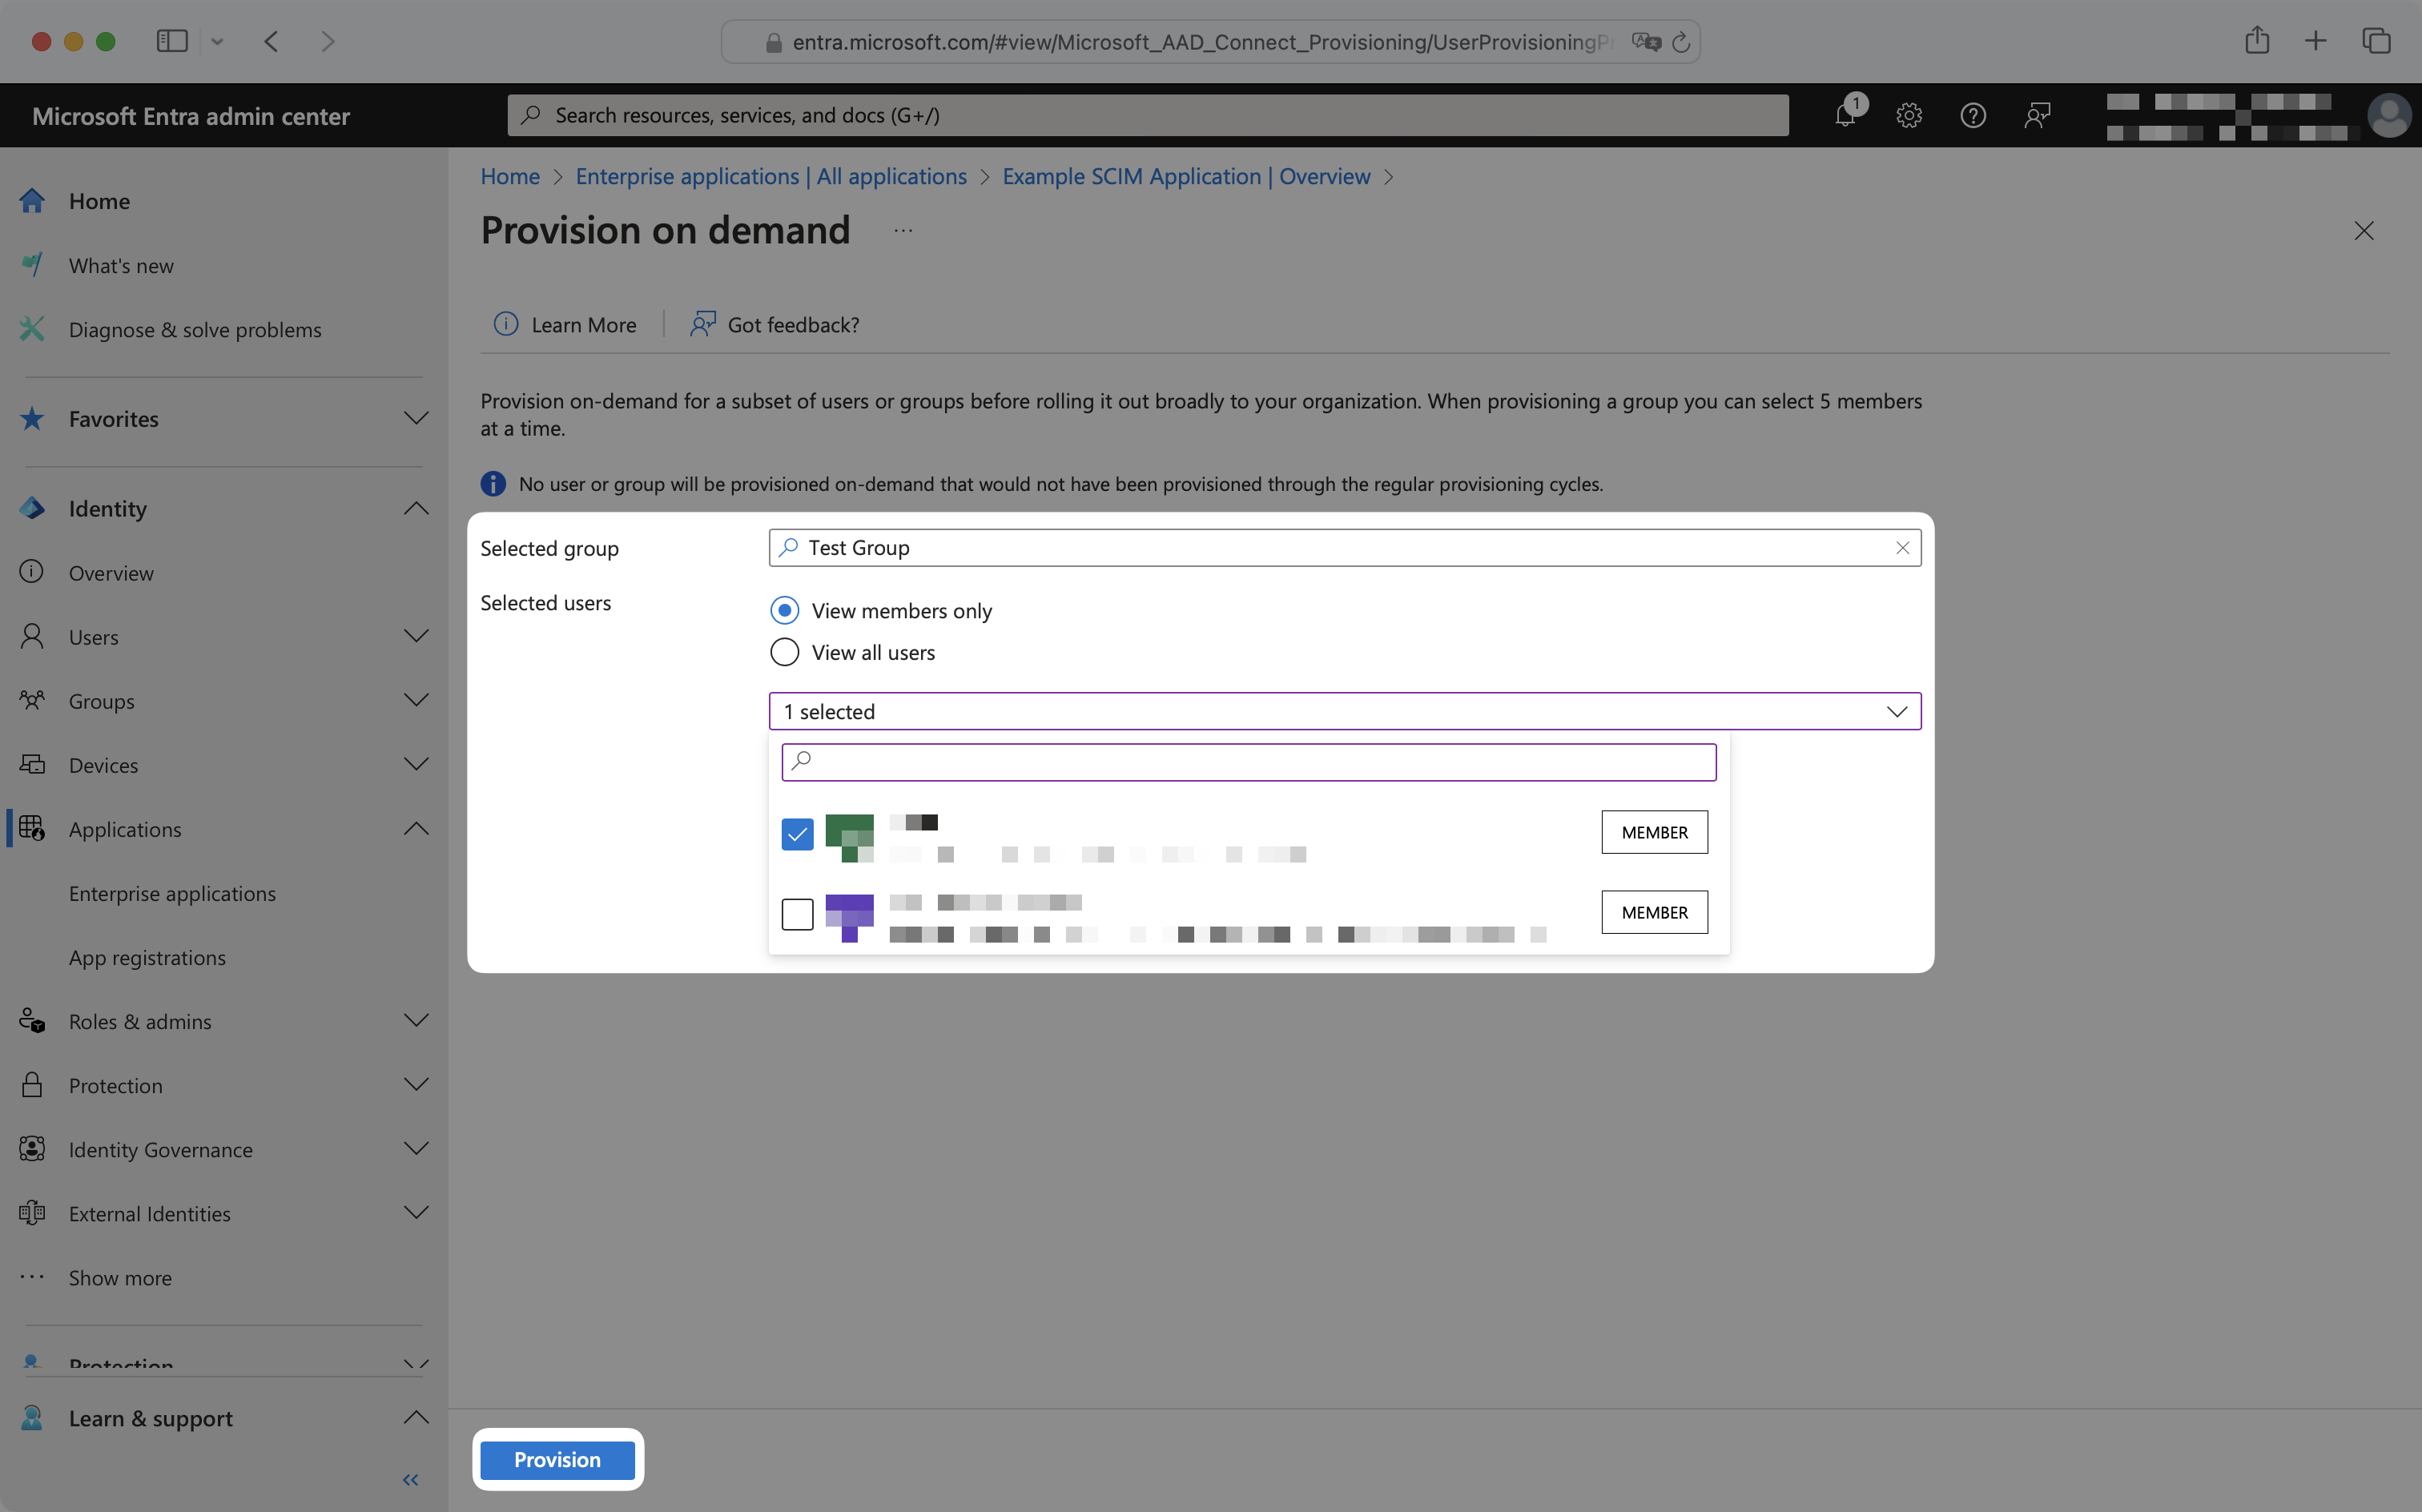Check the second member's checkbox
This screenshot has width=2422, height=1512.
797,913
